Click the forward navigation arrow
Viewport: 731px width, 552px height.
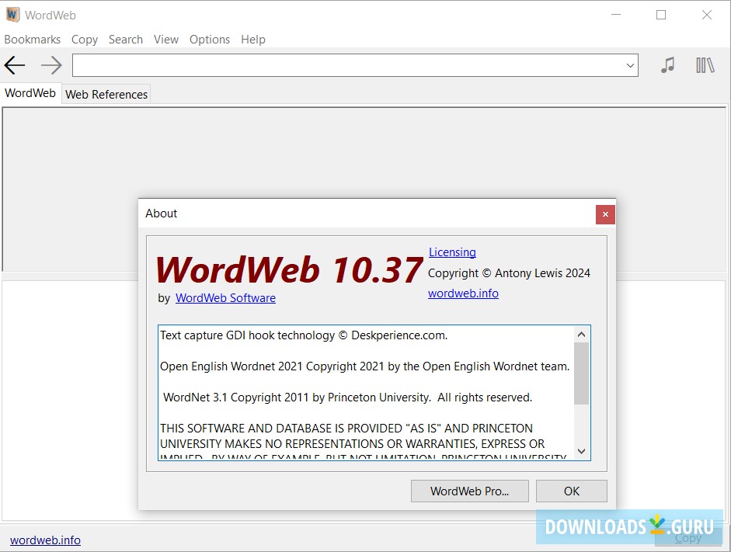(50, 65)
